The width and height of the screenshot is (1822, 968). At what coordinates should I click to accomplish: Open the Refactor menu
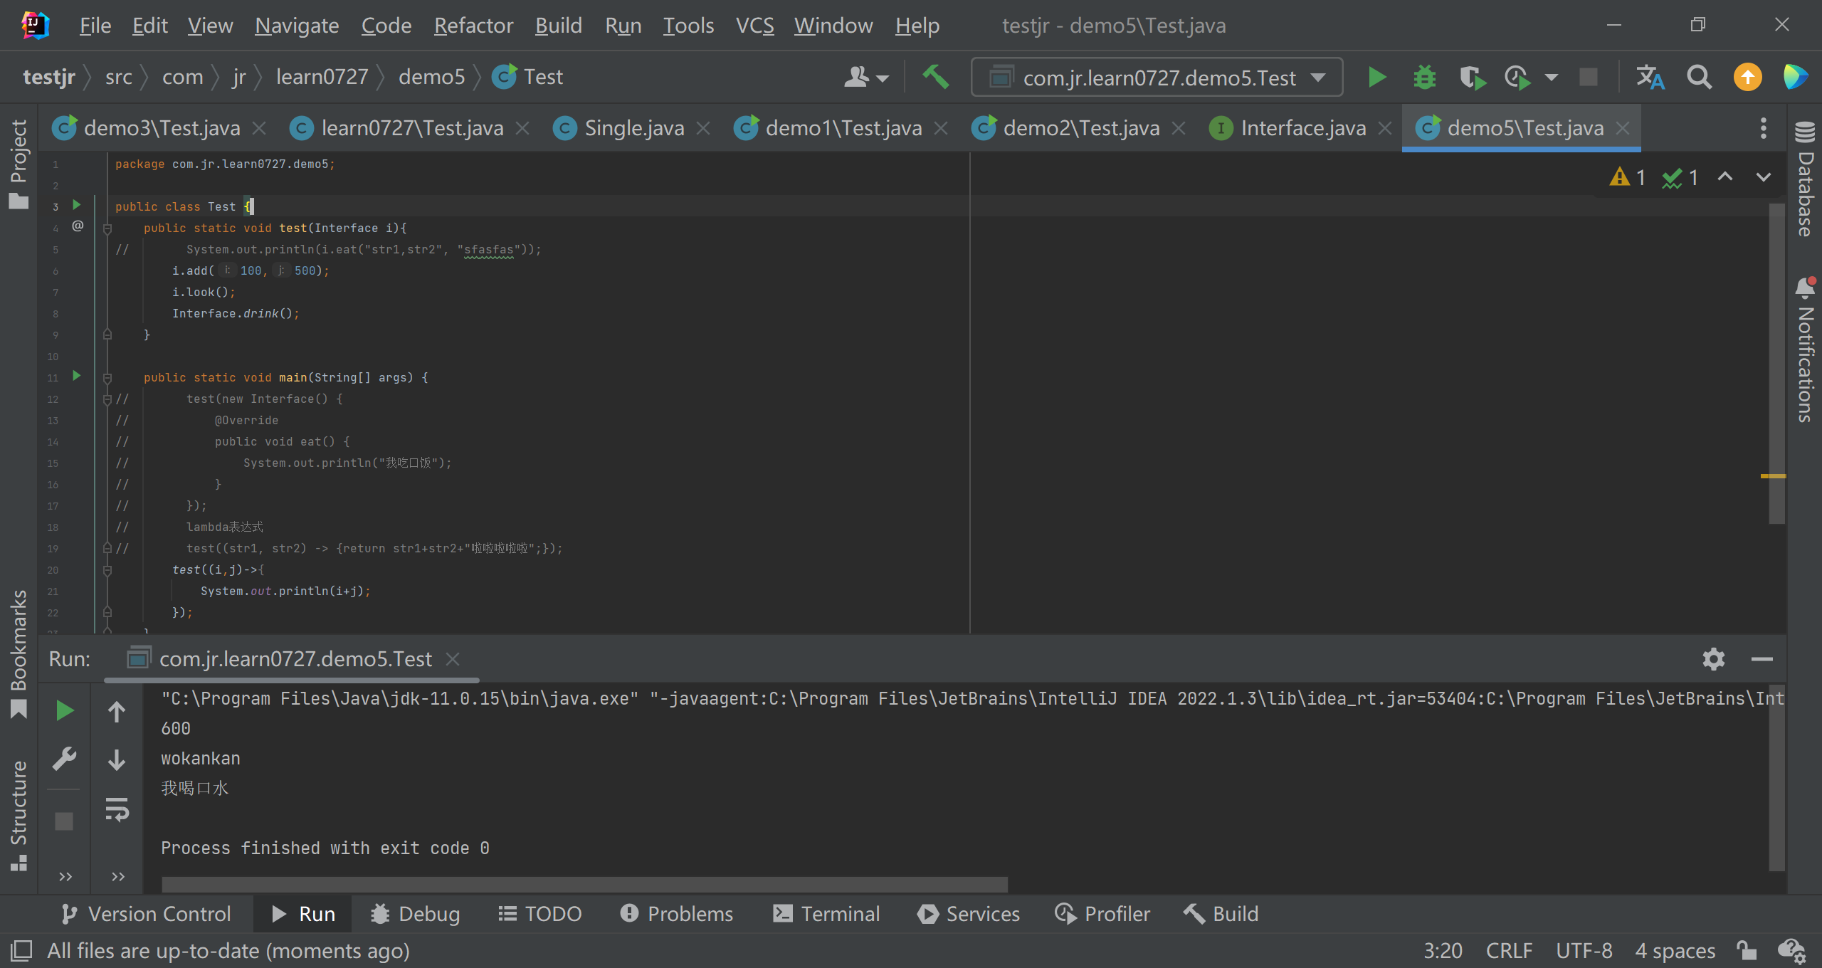tap(473, 26)
